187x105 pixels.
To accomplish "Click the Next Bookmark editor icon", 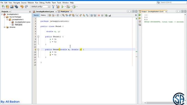I will (x=84, y=15).
